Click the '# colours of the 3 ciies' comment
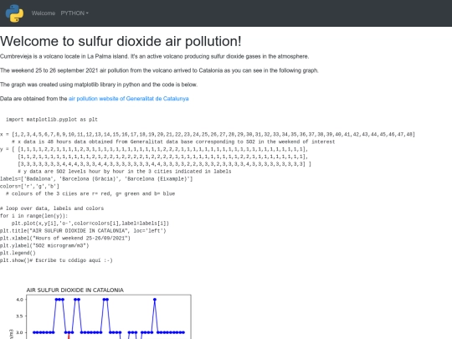 [90, 193]
